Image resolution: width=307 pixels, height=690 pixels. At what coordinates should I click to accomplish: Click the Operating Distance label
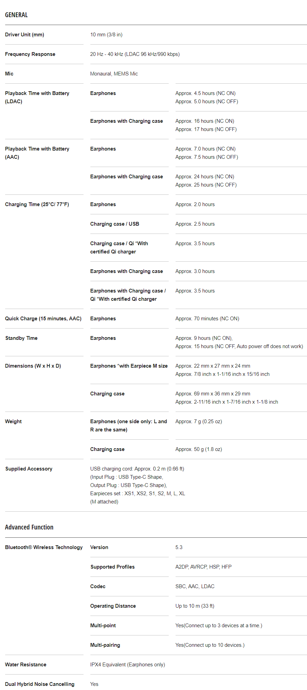(x=113, y=606)
